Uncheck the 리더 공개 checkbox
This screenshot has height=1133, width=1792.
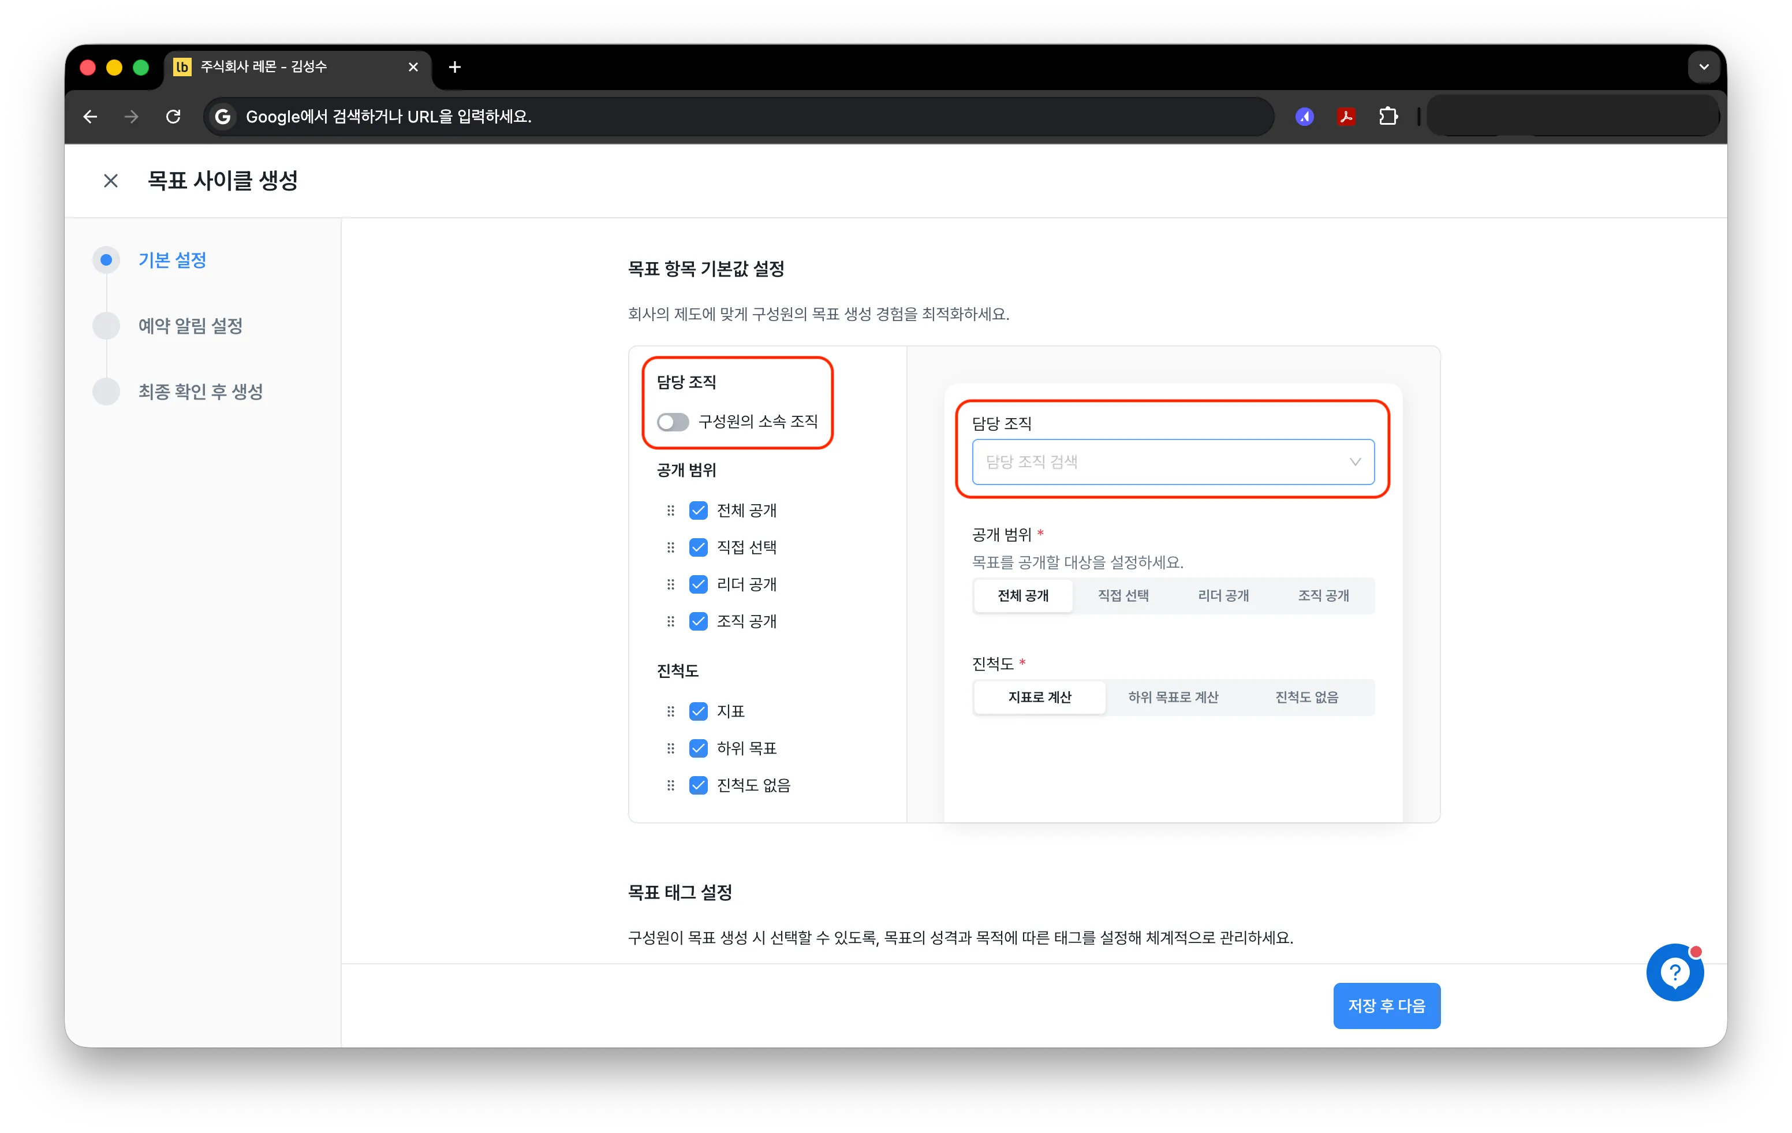698,584
